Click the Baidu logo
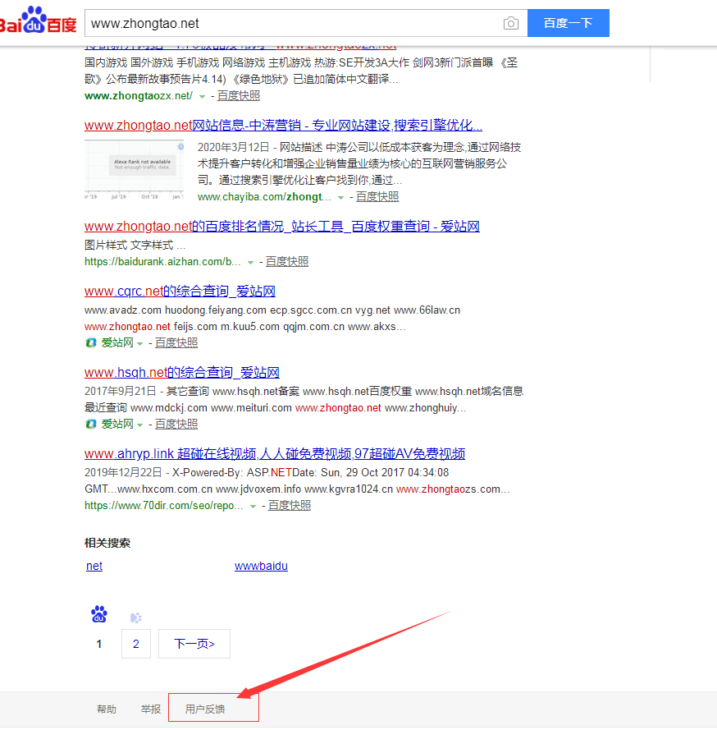This screenshot has width=717, height=730. [x=38, y=23]
